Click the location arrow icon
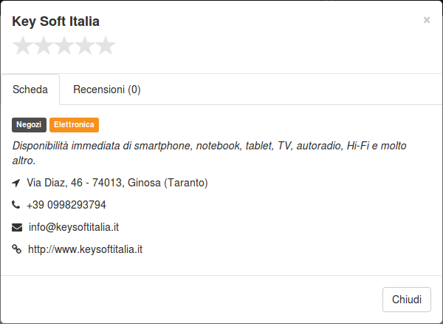The image size is (443, 324). tap(16, 183)
